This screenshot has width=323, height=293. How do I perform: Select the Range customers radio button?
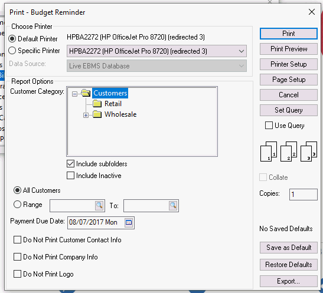tap(17, 205)
